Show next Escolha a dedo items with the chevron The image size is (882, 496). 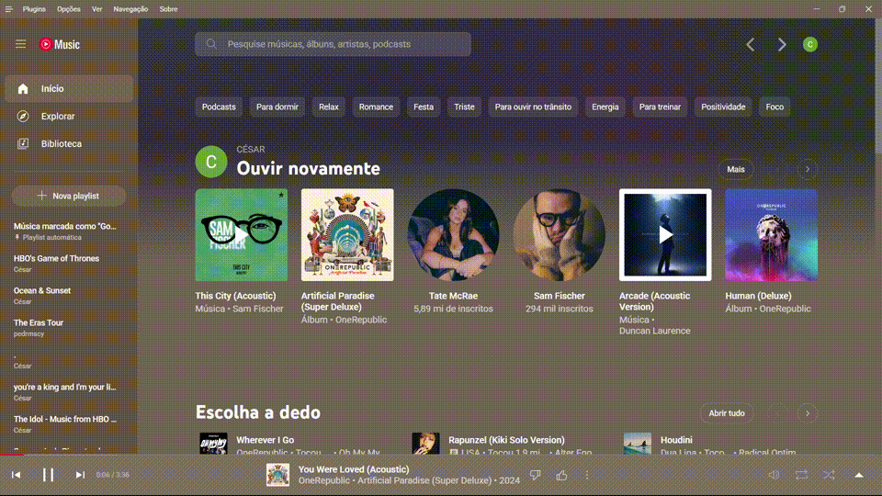click(x=808, y=413)
